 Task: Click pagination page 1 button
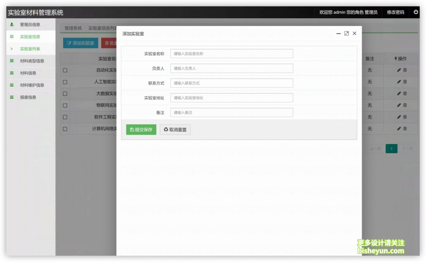click(x=392, y=149)
